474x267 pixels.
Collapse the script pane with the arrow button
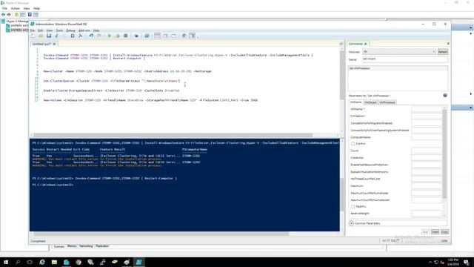click(x=341, y=44)
